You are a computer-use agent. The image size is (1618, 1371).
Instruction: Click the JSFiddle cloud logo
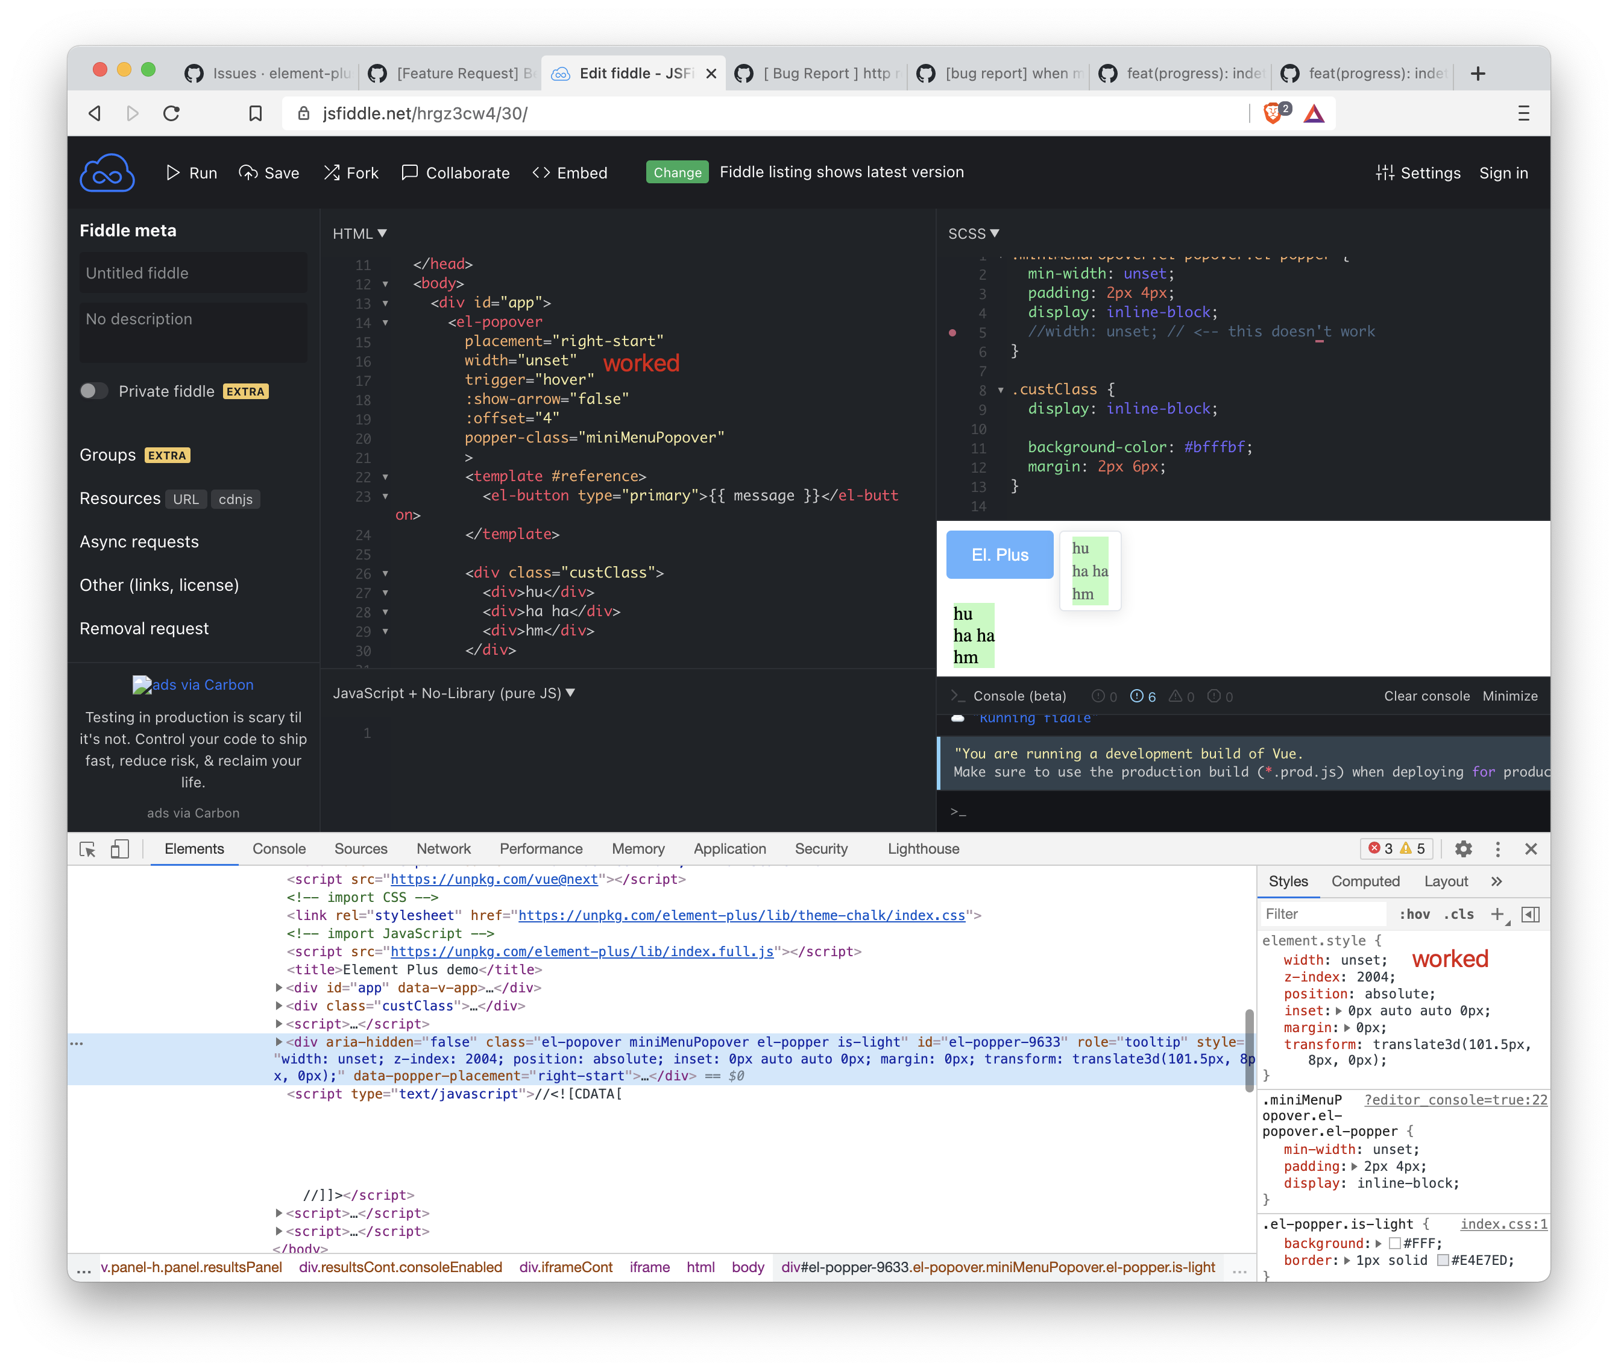coord(107,172)
